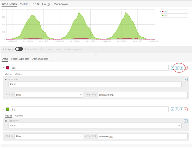Image resolution: width=192 pixels, height=148 pixels.
Task: Delete the second jpg series
Action: tap(186, 109)
